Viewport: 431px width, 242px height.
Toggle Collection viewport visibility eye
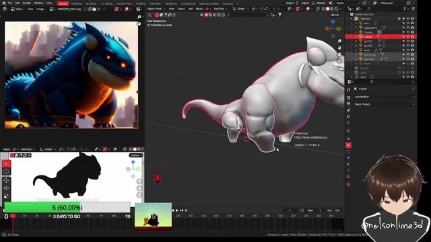[x=408, y=19]
